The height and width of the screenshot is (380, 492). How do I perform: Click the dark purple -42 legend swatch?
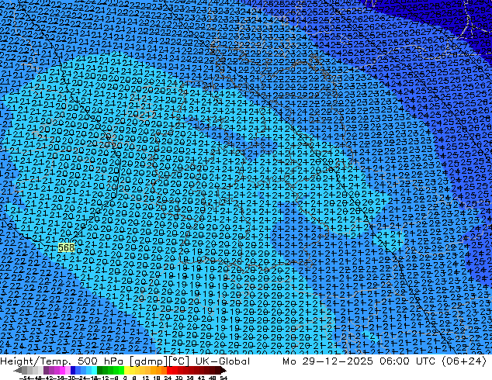pyautogui.click(x=46, y=370)
